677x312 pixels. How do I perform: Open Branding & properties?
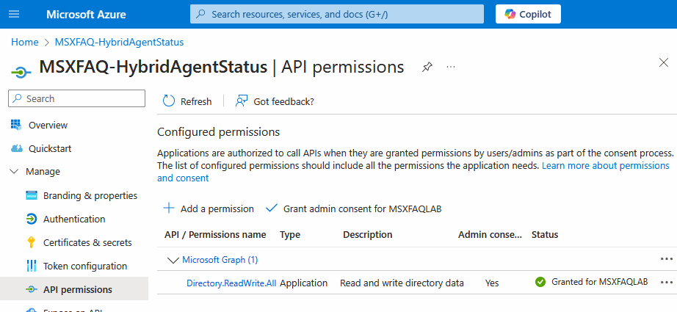(90, 195)
